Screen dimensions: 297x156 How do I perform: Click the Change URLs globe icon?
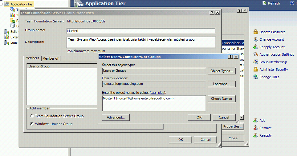[x=255, y=77]
